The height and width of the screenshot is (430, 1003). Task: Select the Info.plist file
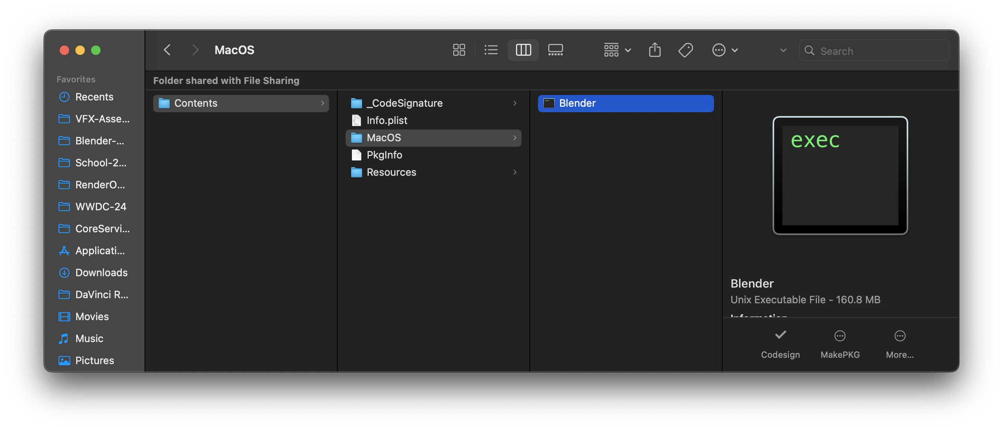pos(434,120)
